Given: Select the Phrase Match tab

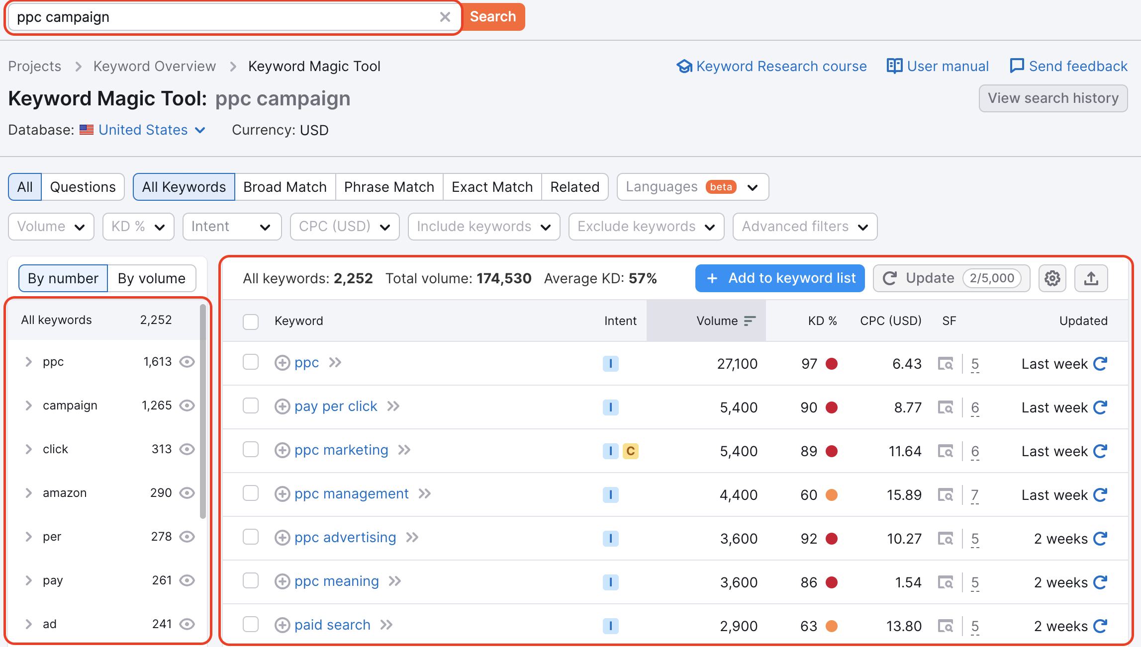Looking at the screenshot, I should (x=388, y=186).
